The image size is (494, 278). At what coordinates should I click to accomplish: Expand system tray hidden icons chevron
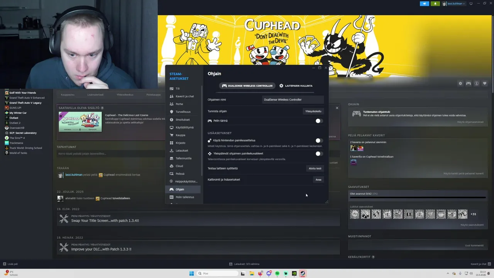[448, 273]
